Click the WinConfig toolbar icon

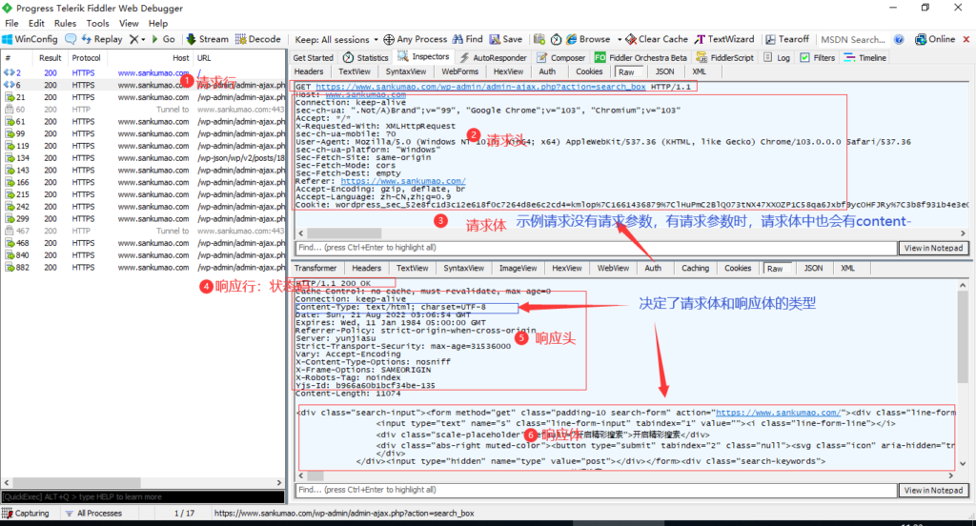9,39
